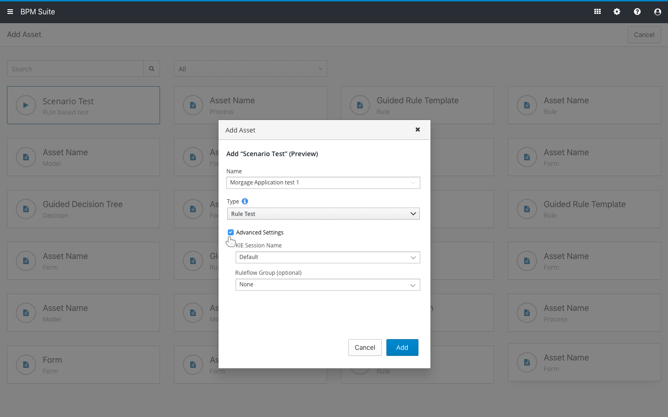Click Cancel in the dialog

tap(365, 347)
